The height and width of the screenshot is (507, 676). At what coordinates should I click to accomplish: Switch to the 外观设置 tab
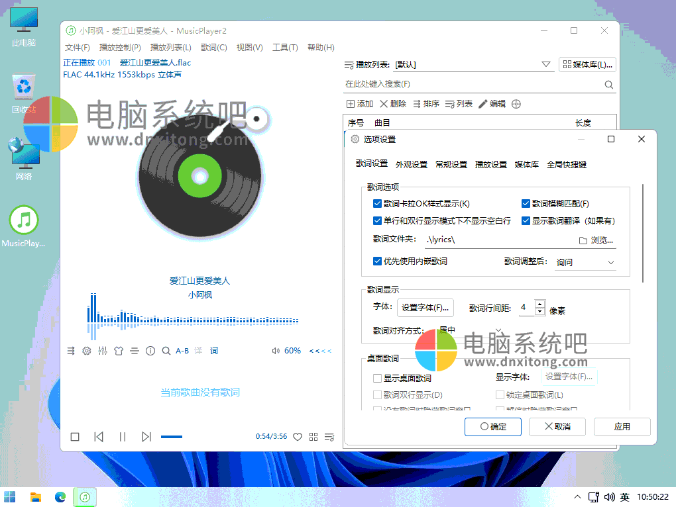(x=412, y=164)
